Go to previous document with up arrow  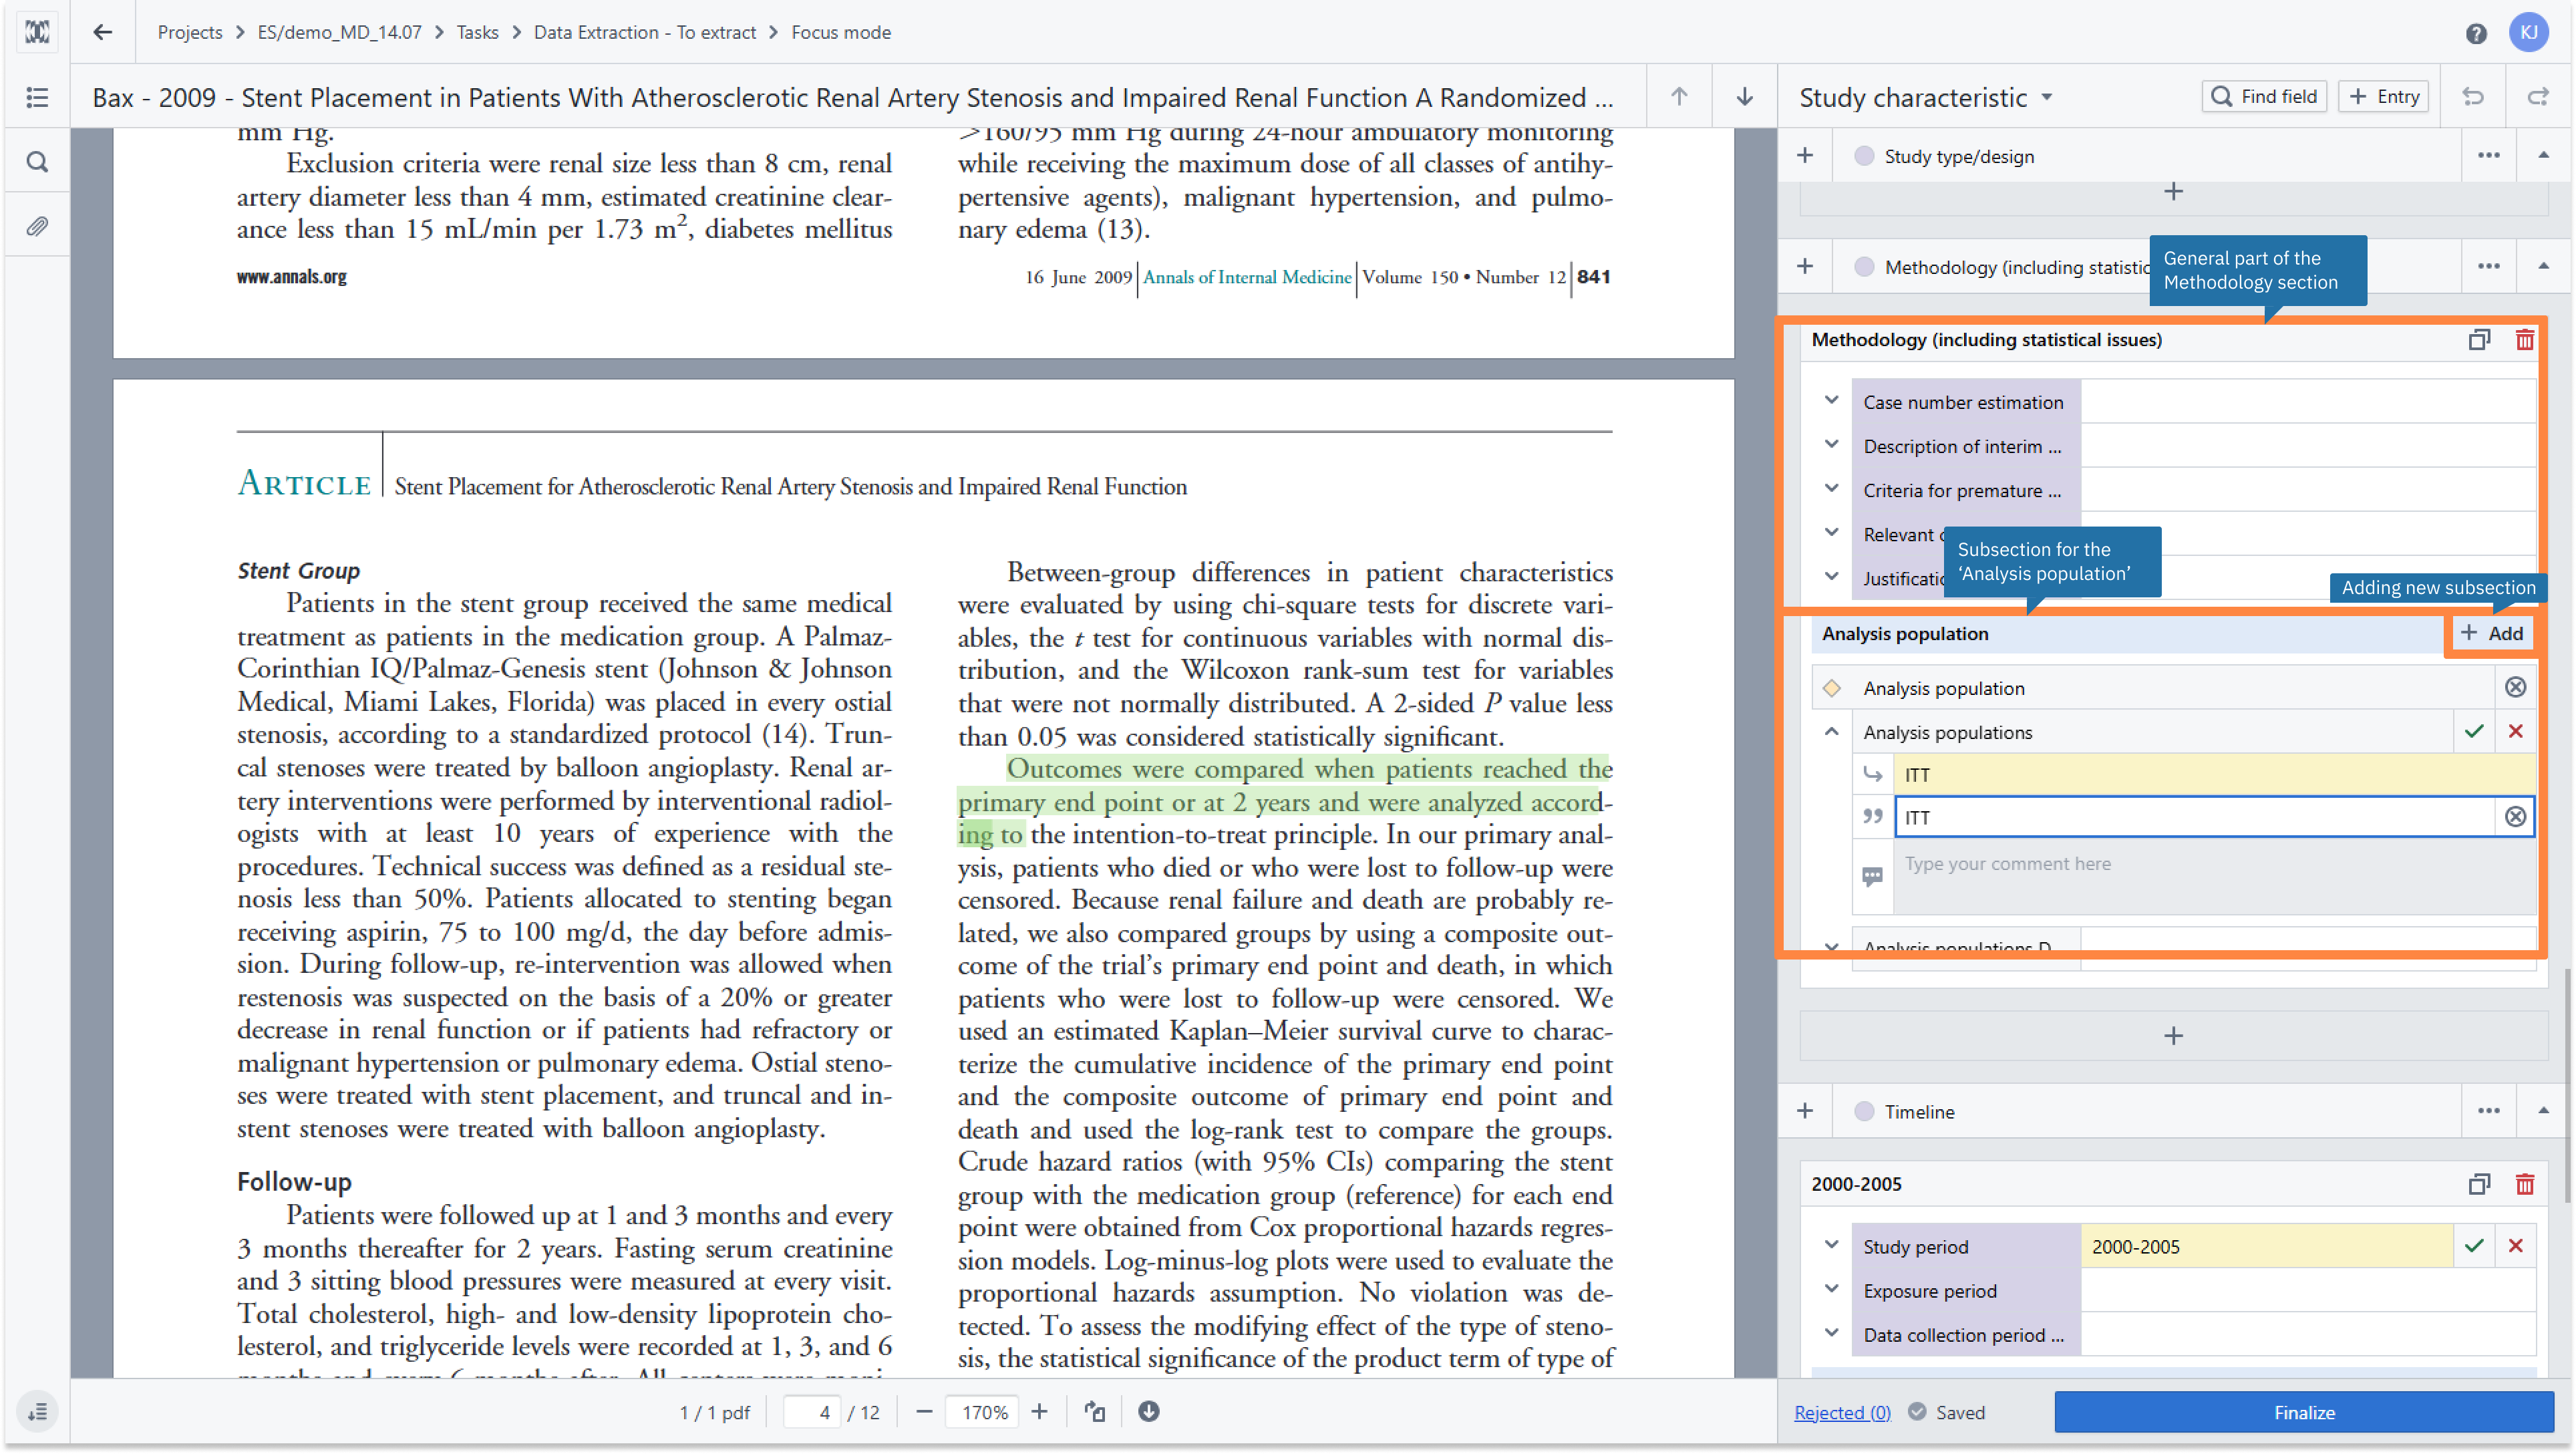coord(1679,96)
